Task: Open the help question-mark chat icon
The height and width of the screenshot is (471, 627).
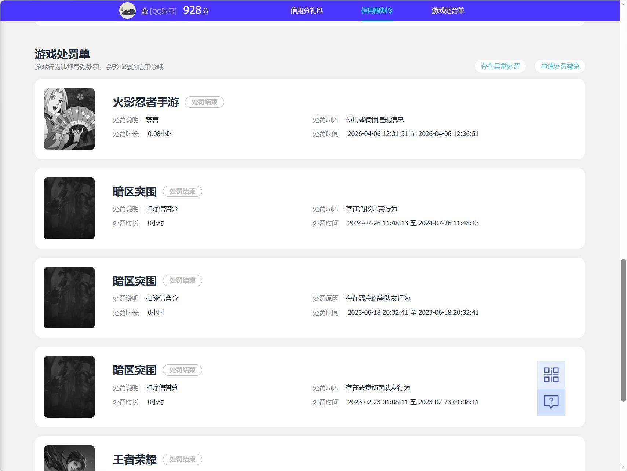Action: pyautogui.click(x=551, y=402)
